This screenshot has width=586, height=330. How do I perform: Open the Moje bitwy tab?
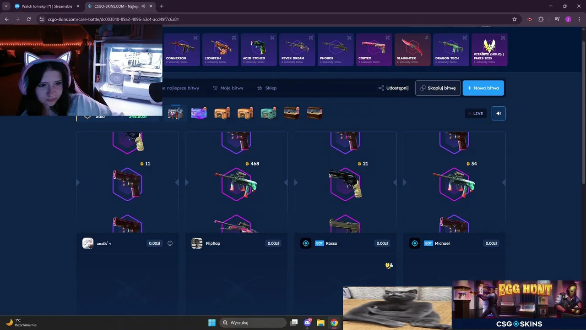coord(228,88)
